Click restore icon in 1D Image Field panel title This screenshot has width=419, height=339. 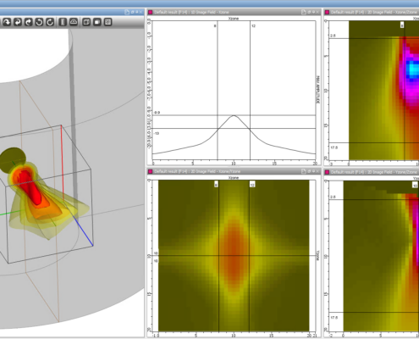[309, 12]
